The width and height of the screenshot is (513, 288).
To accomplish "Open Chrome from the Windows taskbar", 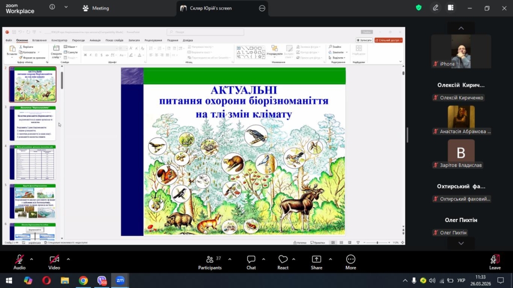I will coord(83,280).
